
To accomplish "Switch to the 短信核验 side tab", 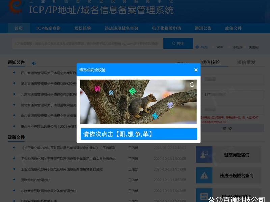I will (210, 62).
